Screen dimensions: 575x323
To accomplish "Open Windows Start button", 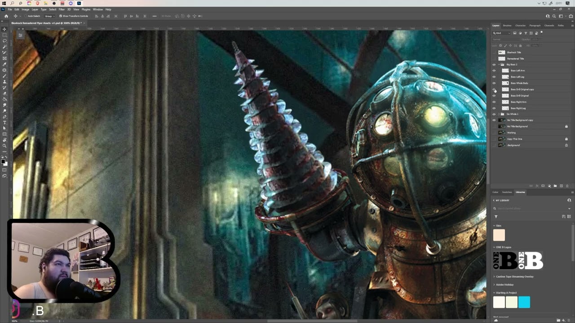I will [x=4, y=3].
